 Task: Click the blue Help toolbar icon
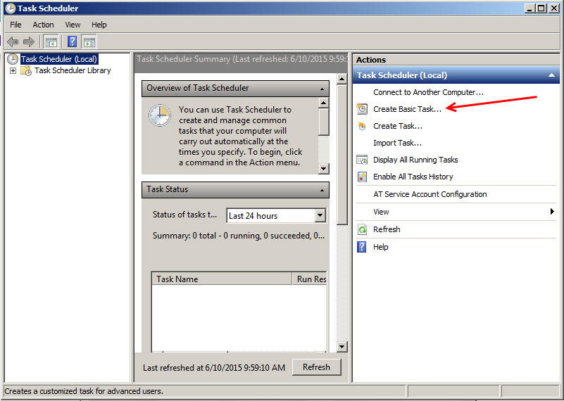72,42
